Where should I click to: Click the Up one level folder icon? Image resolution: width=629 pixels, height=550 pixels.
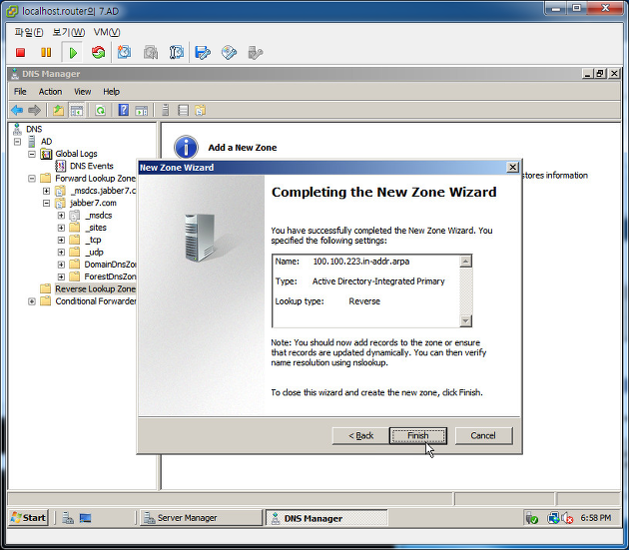click(59, 110)
